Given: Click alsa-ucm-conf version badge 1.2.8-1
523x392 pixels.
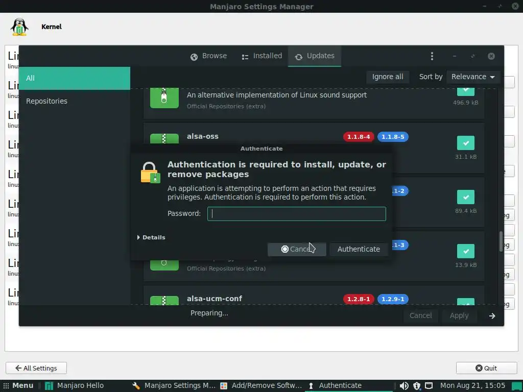Looking at the screenshot, I should tap(359, 299).
